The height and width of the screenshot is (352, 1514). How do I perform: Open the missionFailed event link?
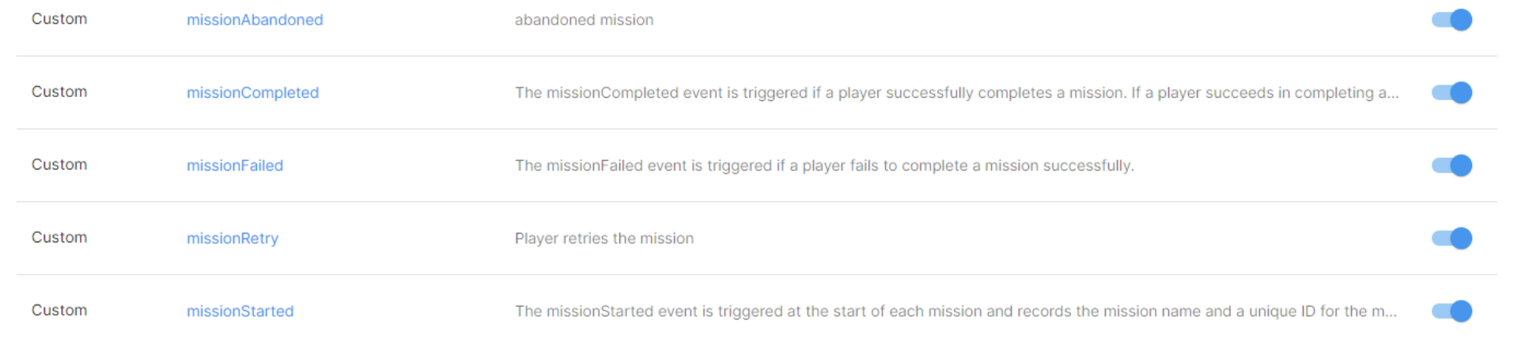click(x=235, y=166)
